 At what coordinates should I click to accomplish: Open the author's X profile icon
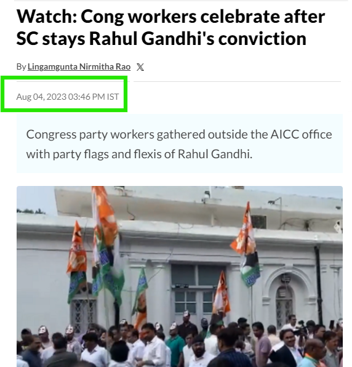[140, 67]
